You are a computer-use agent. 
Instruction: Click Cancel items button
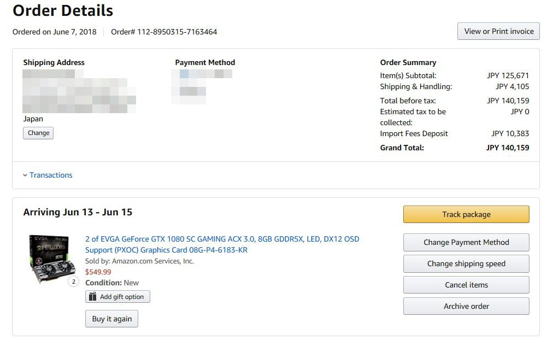coord(466,285)
